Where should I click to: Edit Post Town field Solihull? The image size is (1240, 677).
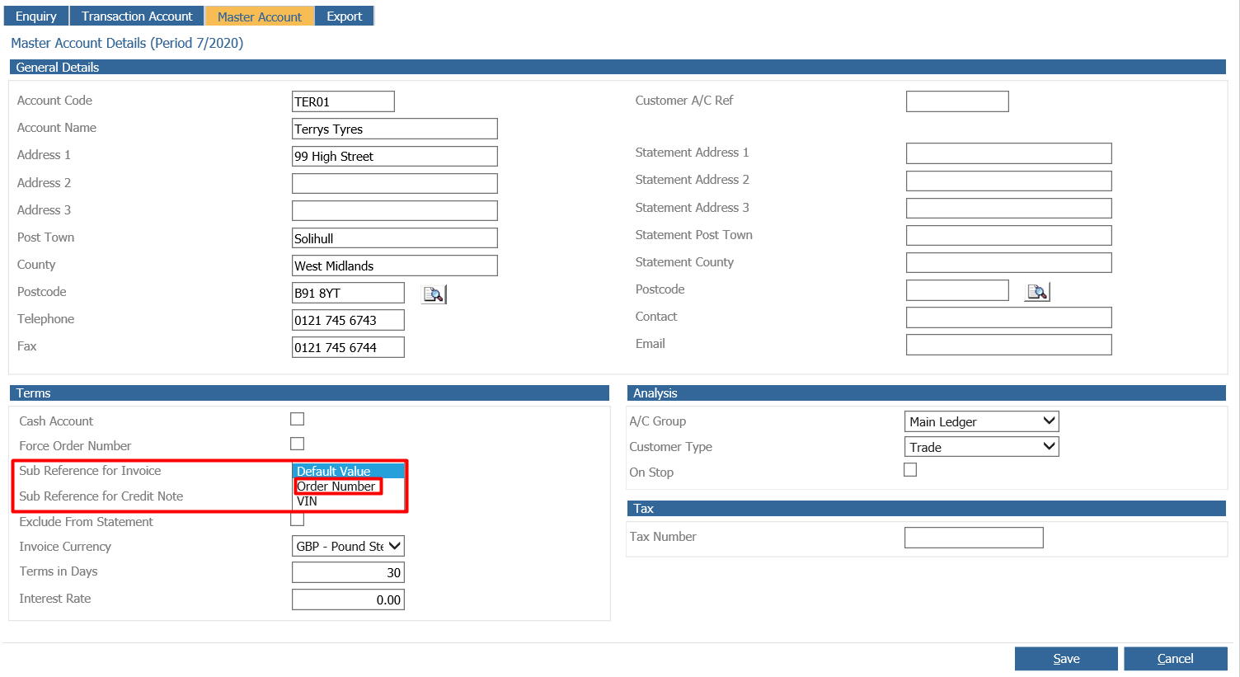(x=395, y=238)
